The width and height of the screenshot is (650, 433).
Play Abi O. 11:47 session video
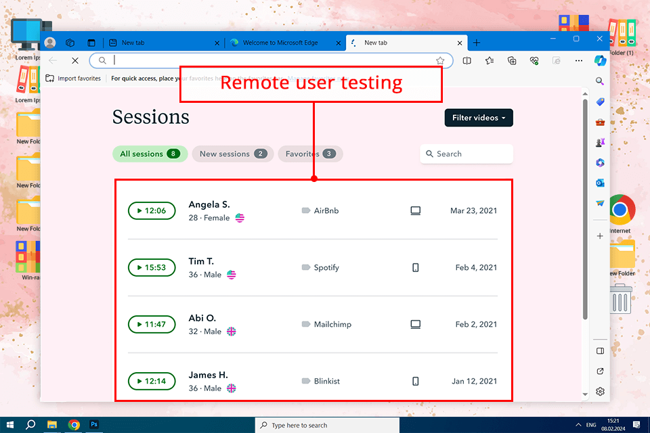(152, 324)
